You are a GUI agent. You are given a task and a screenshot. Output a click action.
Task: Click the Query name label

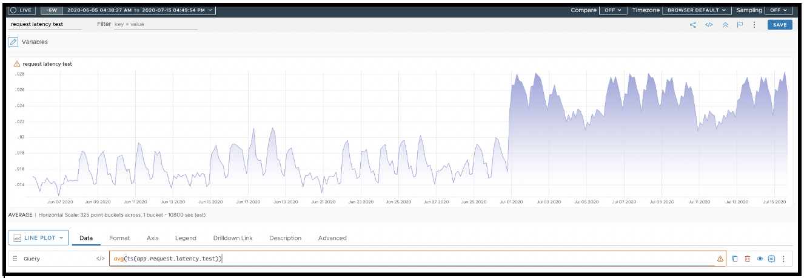tap(32, 259)
